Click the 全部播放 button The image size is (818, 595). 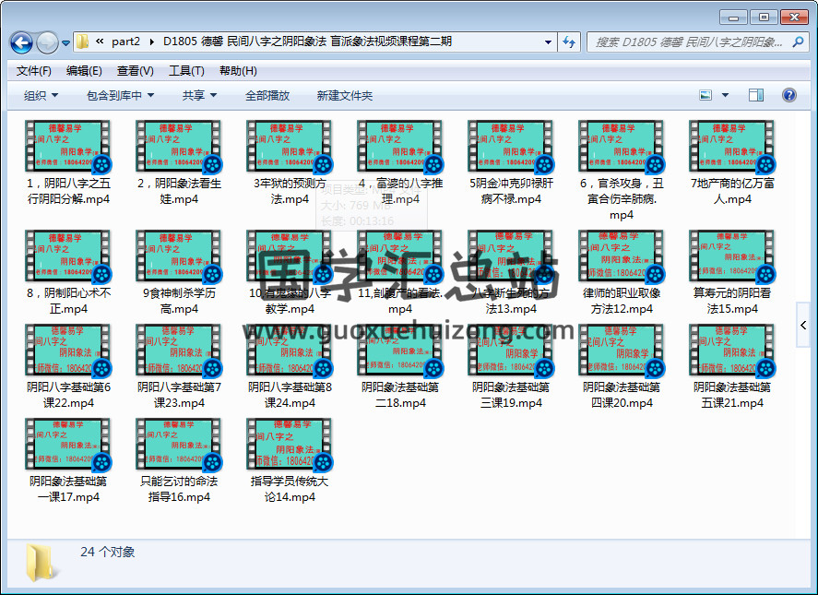pos(267,95)
